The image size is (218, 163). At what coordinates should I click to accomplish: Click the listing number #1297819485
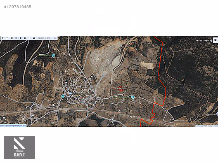pos(18,7)
